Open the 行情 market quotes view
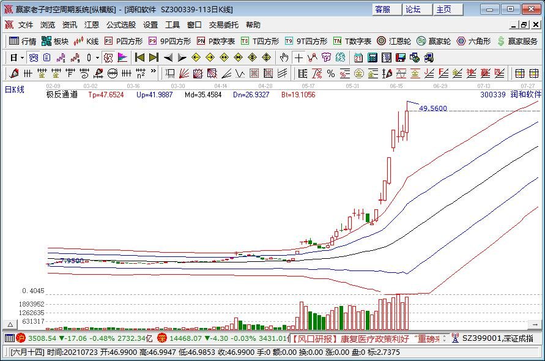This screenshot has height=361, width=545. pos(23,42)
